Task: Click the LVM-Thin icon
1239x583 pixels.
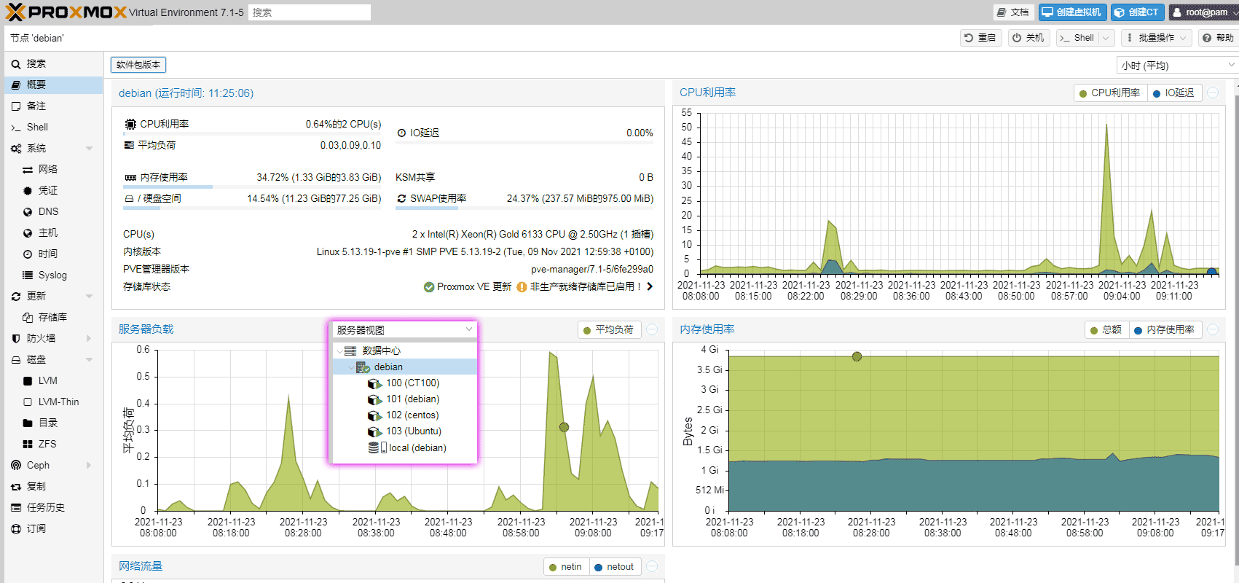Action: coord(28,402)
